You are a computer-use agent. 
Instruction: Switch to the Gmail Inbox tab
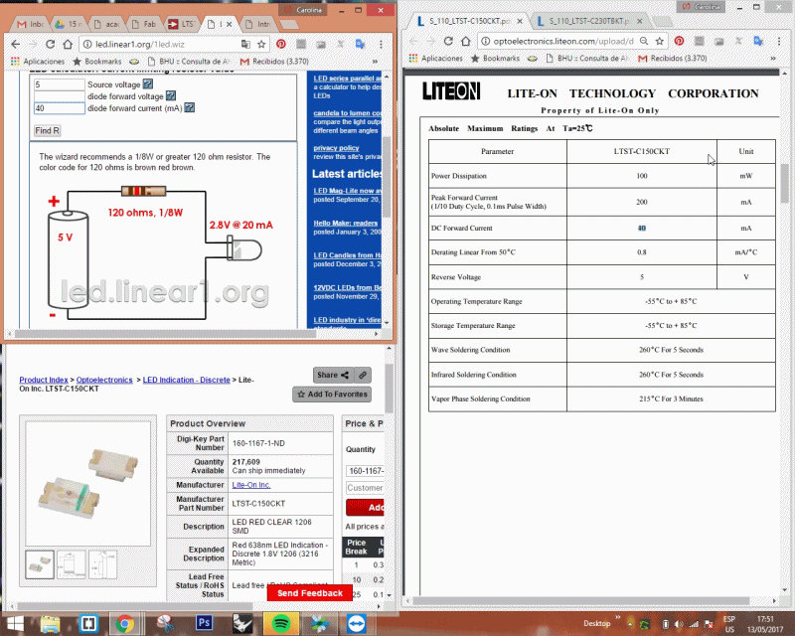pyautogui.click(x=31, y=24)
